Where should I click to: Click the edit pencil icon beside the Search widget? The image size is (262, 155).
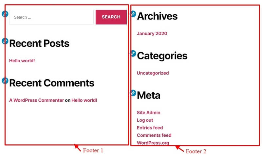coord(5,14)
